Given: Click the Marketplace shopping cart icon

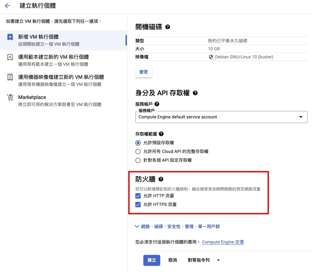Looking at the screenshot, I should (x=10, y=97).
